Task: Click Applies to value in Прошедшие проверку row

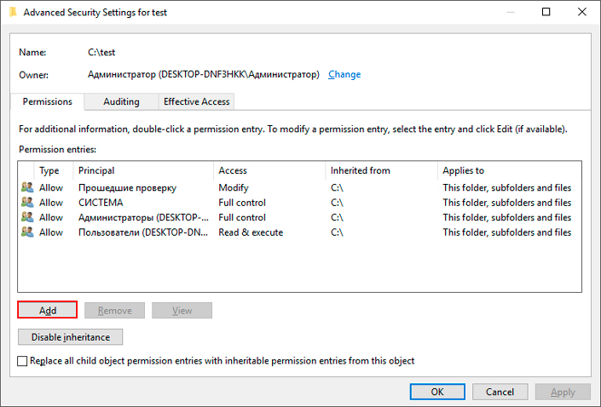Action: tap(506, 187)
